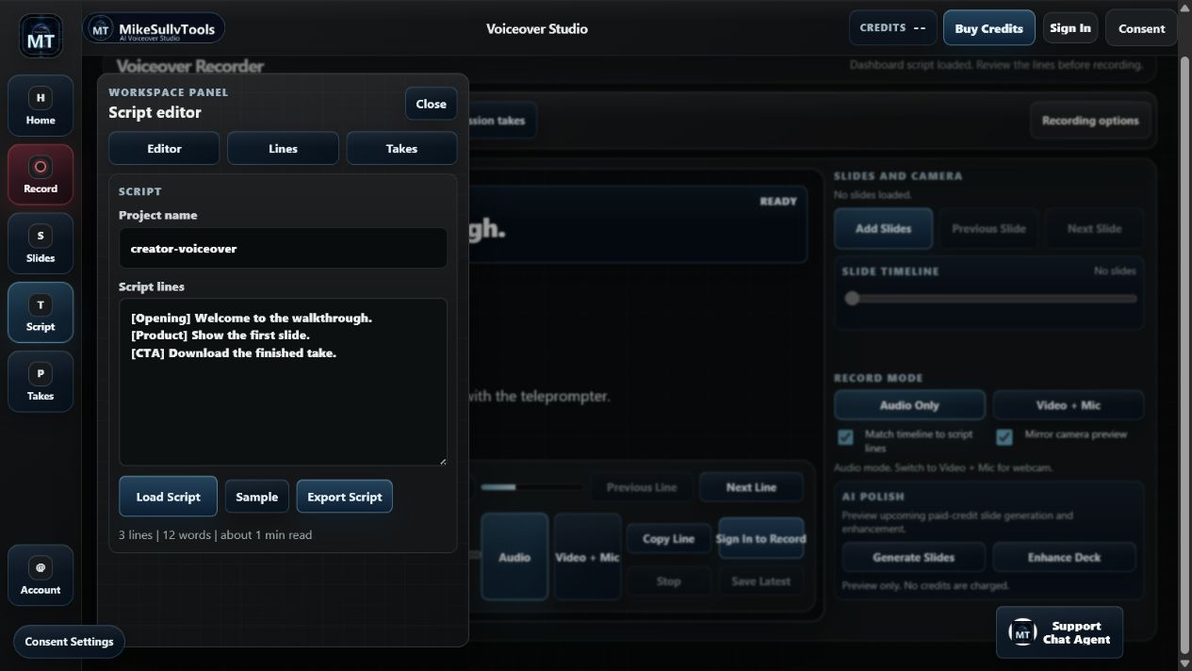Click Add Slides
Image resolution: width=1192 pixels, height=671 pixels.
(x=883, y=228)
